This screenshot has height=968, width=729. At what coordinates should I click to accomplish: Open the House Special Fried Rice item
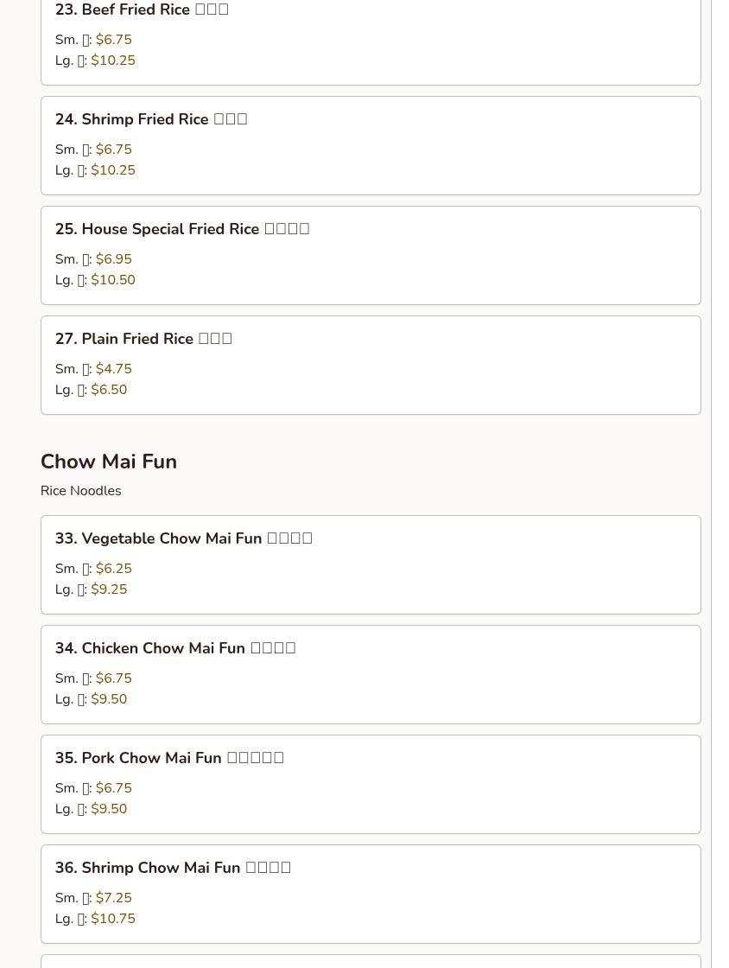pyautogui.click(x=182, y=229)
